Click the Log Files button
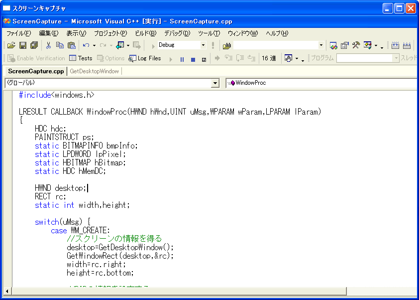419x300 pixels. [145, 58]
